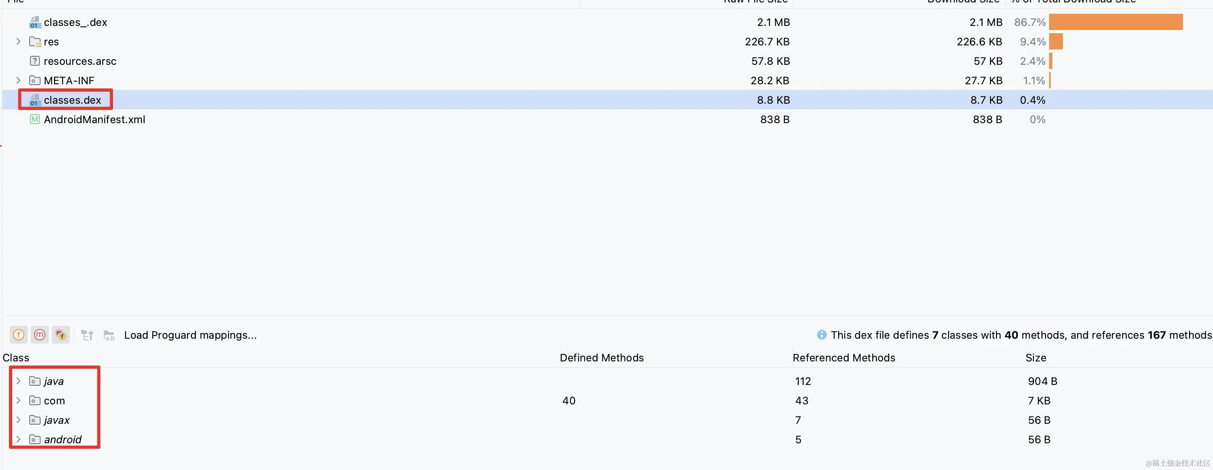Toggle show all referenced methods and fields
This screenshot has height=470, width=1213.
click(x=61, y=335)
